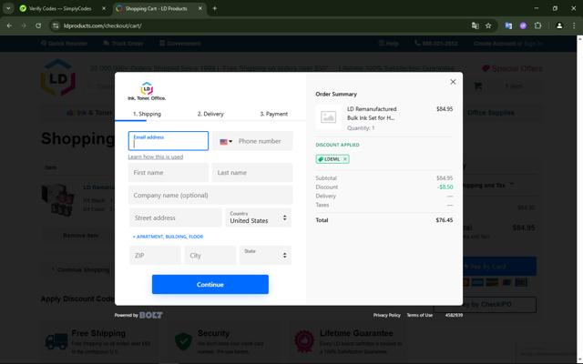The width and height of the screenshot is (583, 364).
Task: Open the tab search dropdown arrow
Action: [8, 8]
